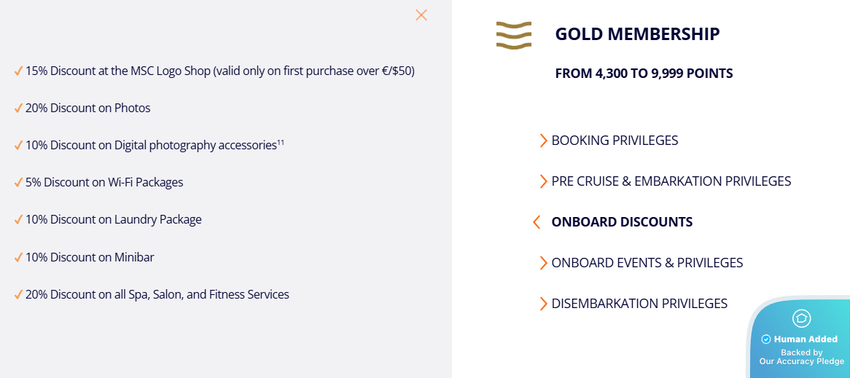Viewport: 850px width, 378px height.
Task: Collapse the Onboard Discounts back chevron
Action: (537, 222)
